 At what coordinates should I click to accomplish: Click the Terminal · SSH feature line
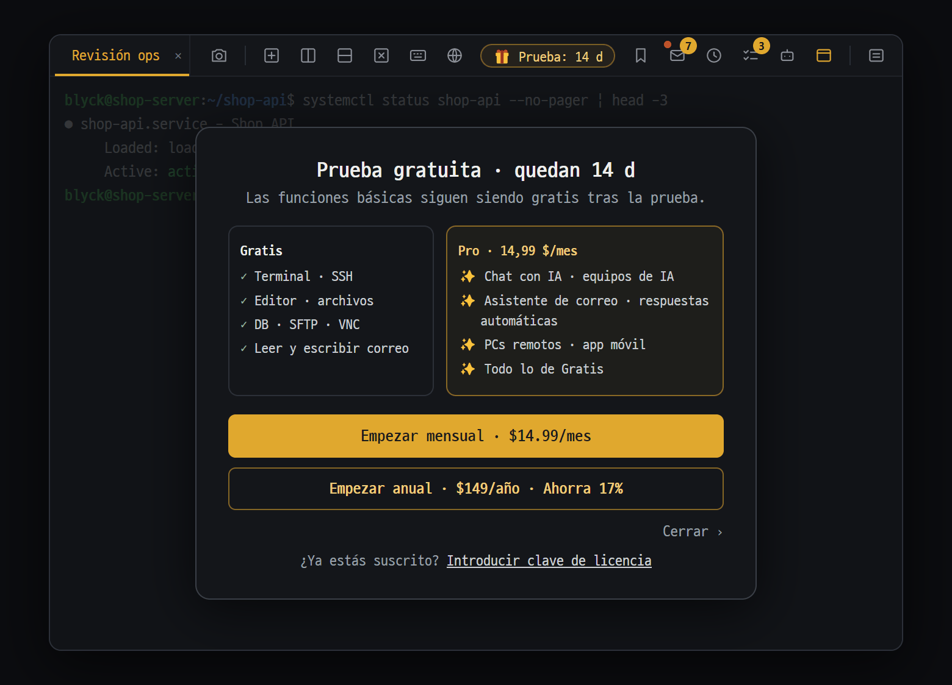(297, 277)
